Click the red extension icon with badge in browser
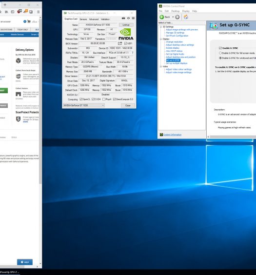Image resolution: width=256 pixels, height=275 pixels. [20, 11]
